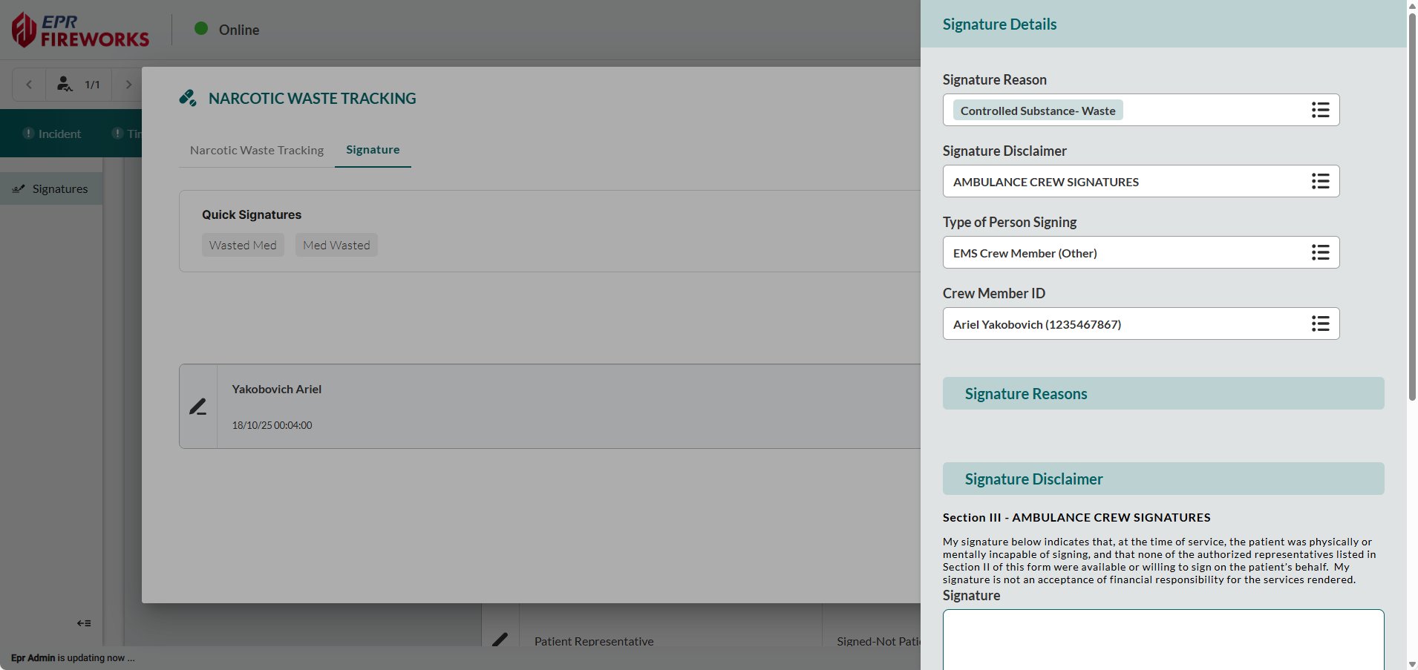Viewport: 1418px width, 670px height.
Task: Click the narcotic pill icon
Action: [188, 98]
